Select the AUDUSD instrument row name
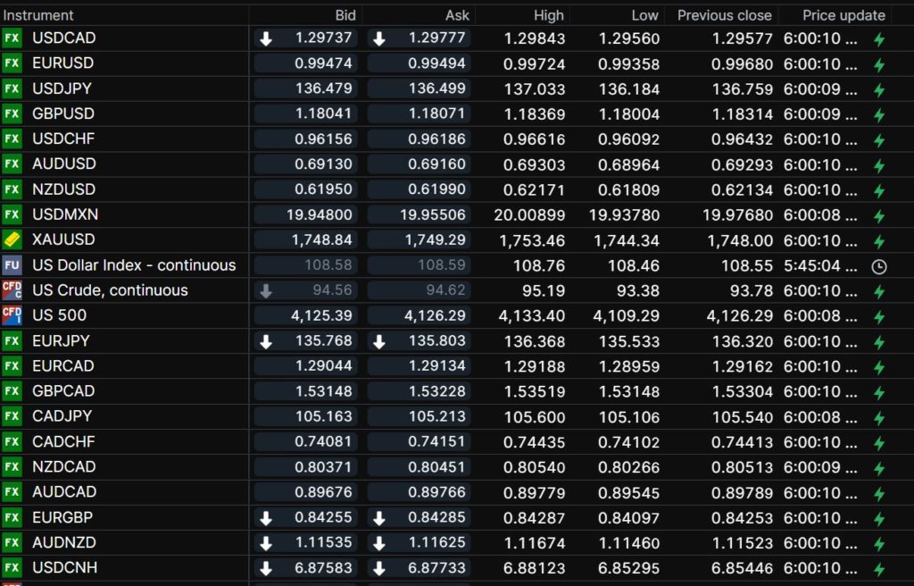The height and width of the screenshot is (586, 914). click(x=64, y=164)
